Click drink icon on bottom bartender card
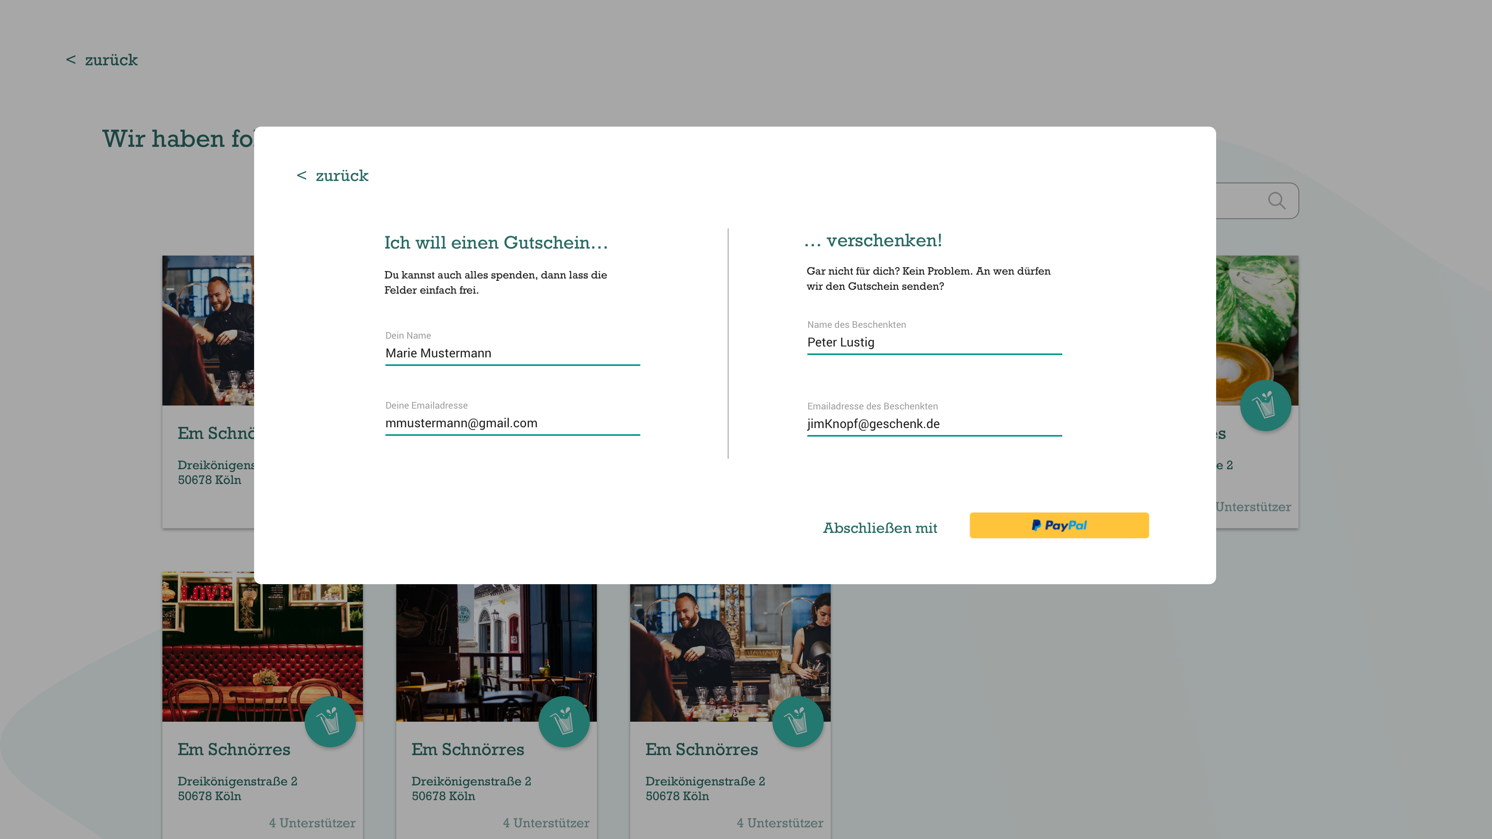 [x=798, y=721]
